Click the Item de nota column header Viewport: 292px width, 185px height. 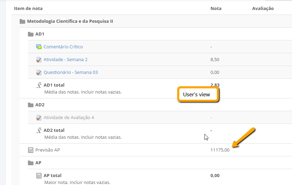pos(28,8)
